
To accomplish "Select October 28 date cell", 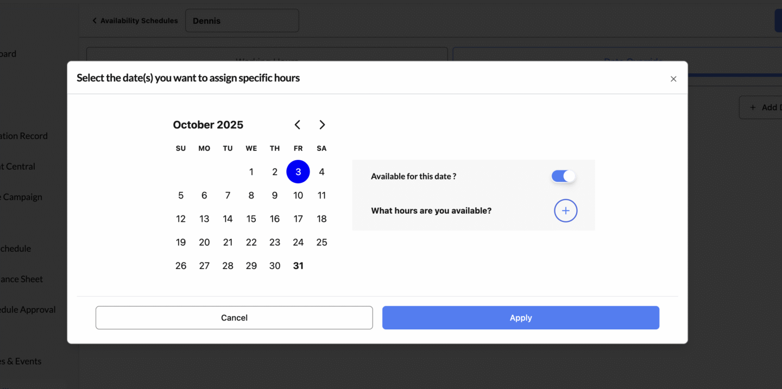I will coord(228,266).
